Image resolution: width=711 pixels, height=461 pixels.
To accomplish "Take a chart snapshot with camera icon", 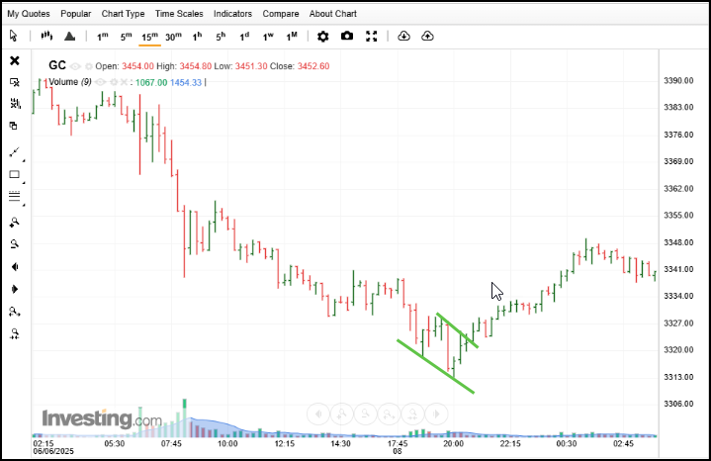I will [347, 36].
